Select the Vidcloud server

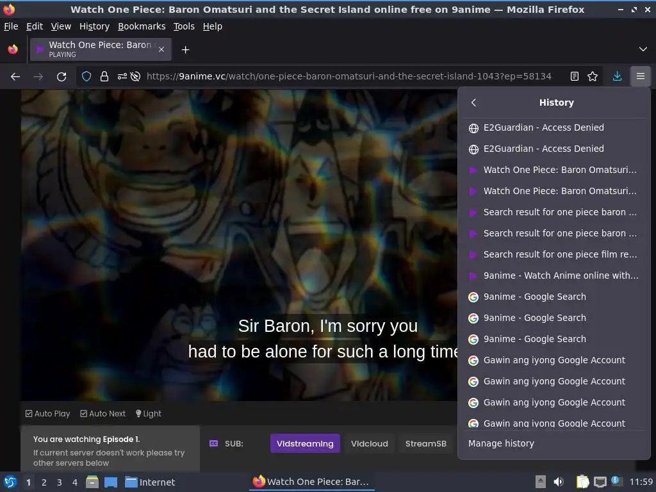[370, 443]
